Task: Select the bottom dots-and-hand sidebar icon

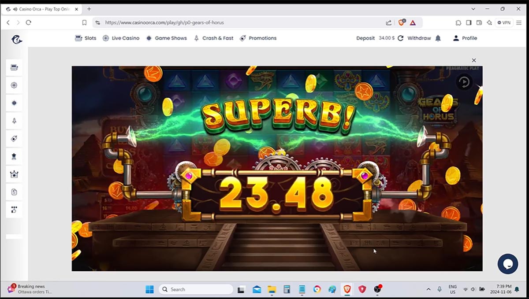Action: (x=14, y=210)
